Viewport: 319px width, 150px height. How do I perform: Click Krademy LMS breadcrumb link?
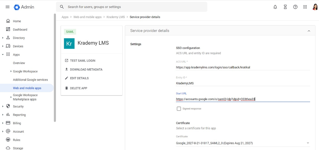click(115, 17)
